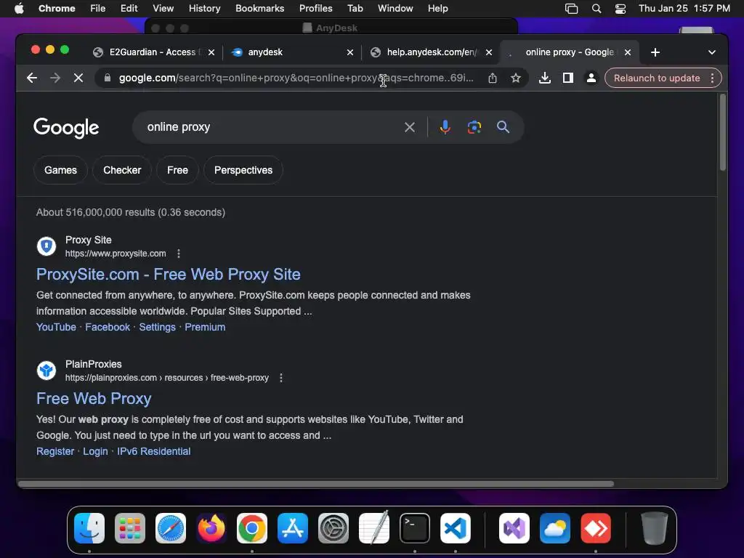Open Terminal from the Dock
Image resolution: width=744 pixels, height=558 pixels.
point(415,528)
